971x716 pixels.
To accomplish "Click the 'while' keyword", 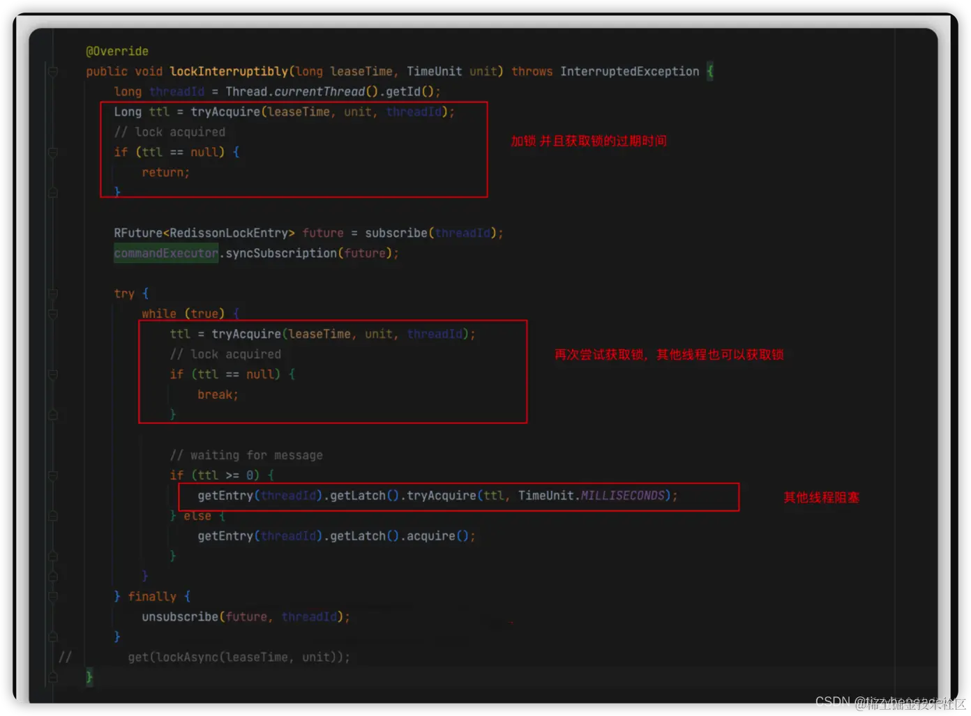I will pos(159,314).
